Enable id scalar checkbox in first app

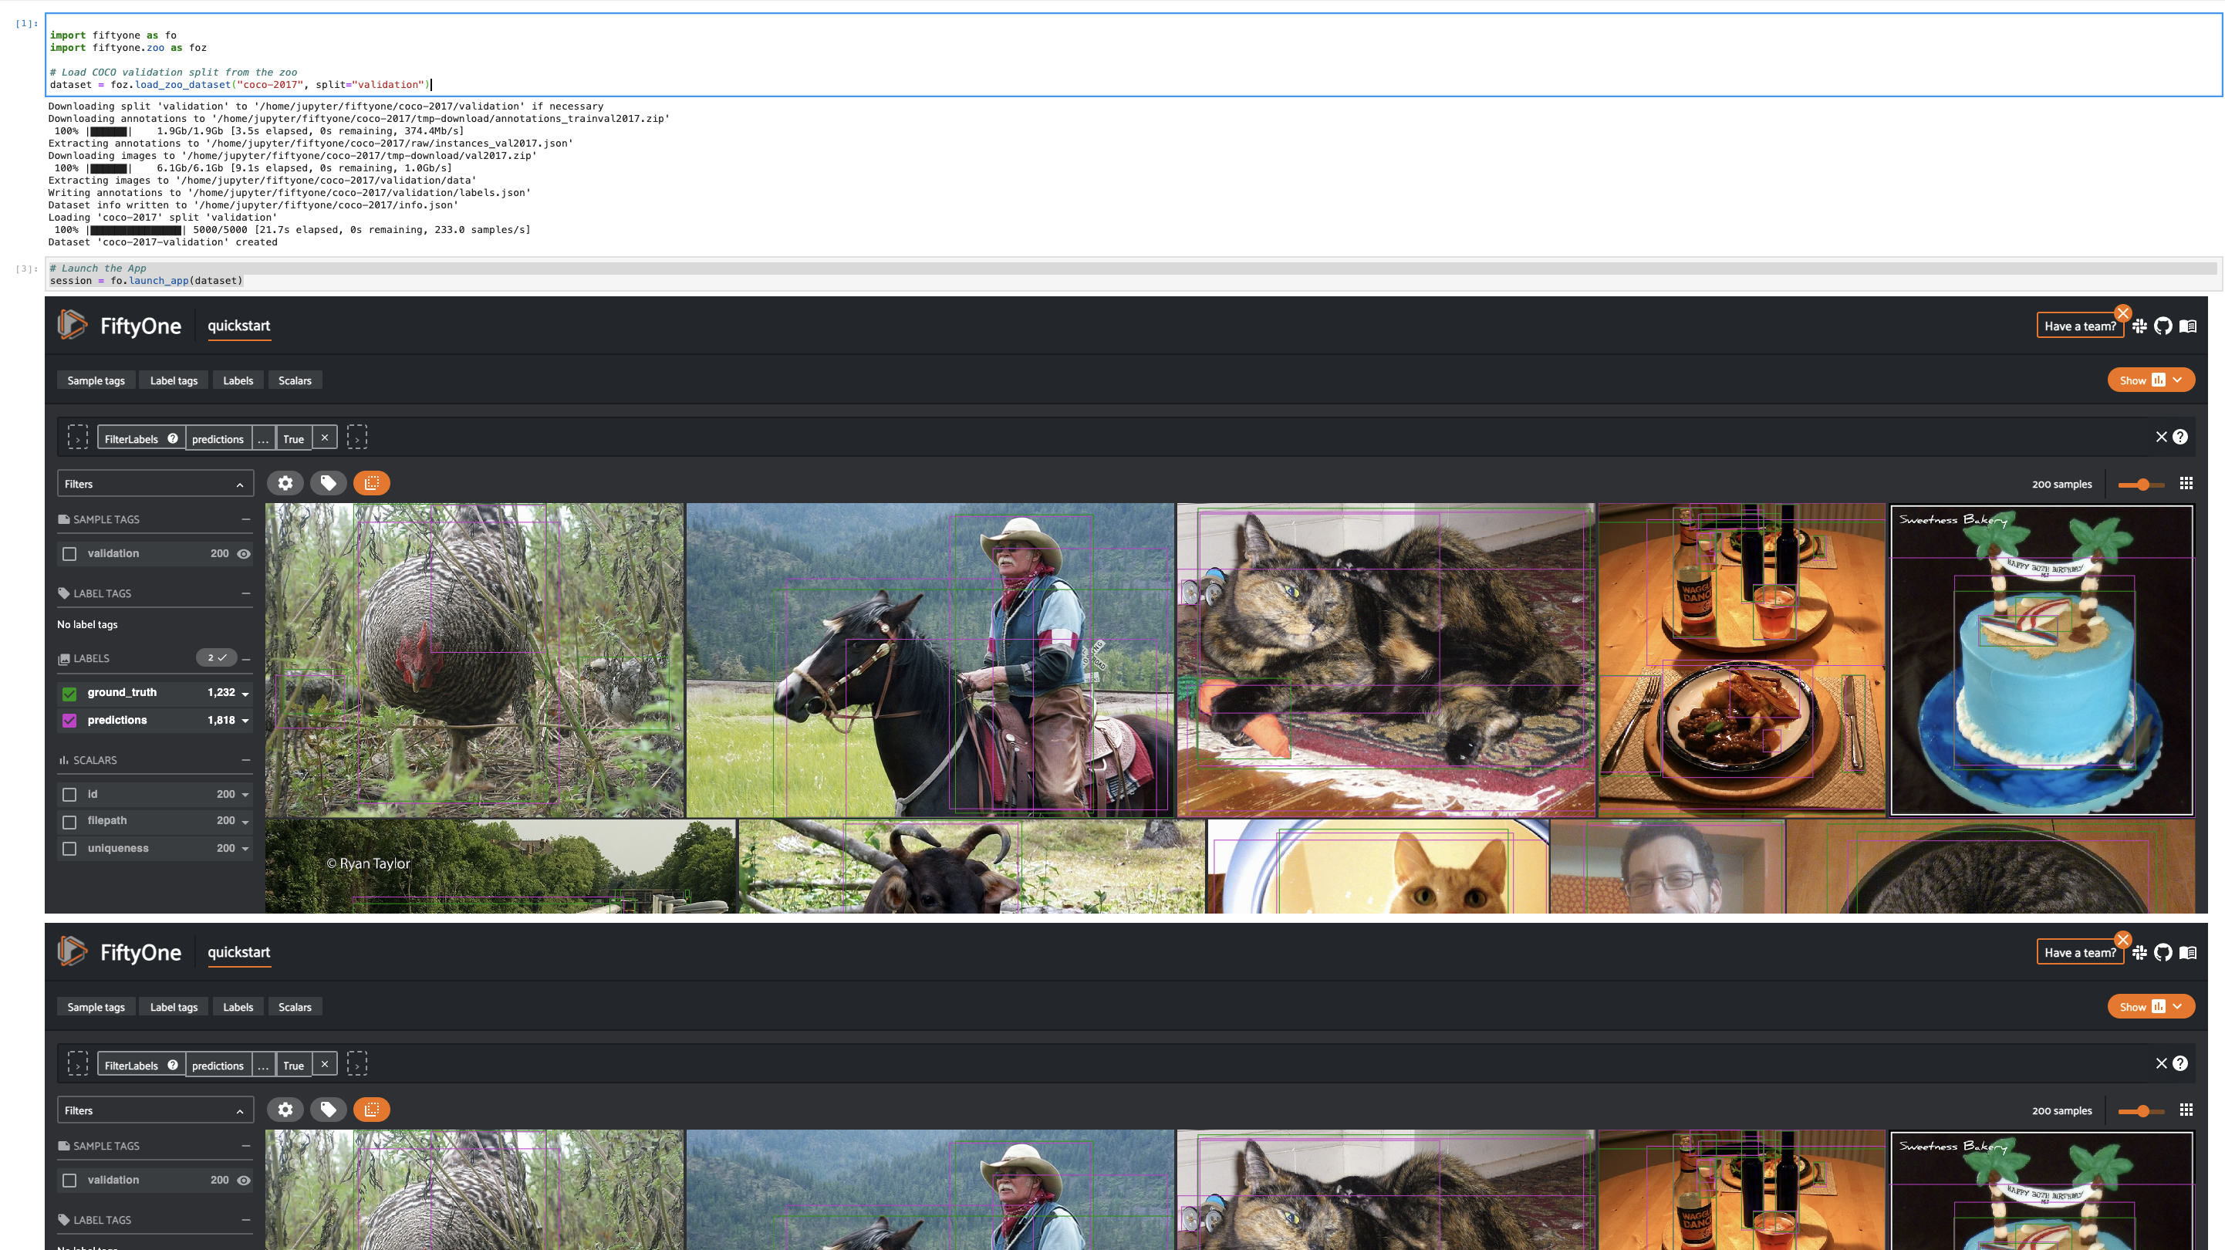(x=70, y=795)
